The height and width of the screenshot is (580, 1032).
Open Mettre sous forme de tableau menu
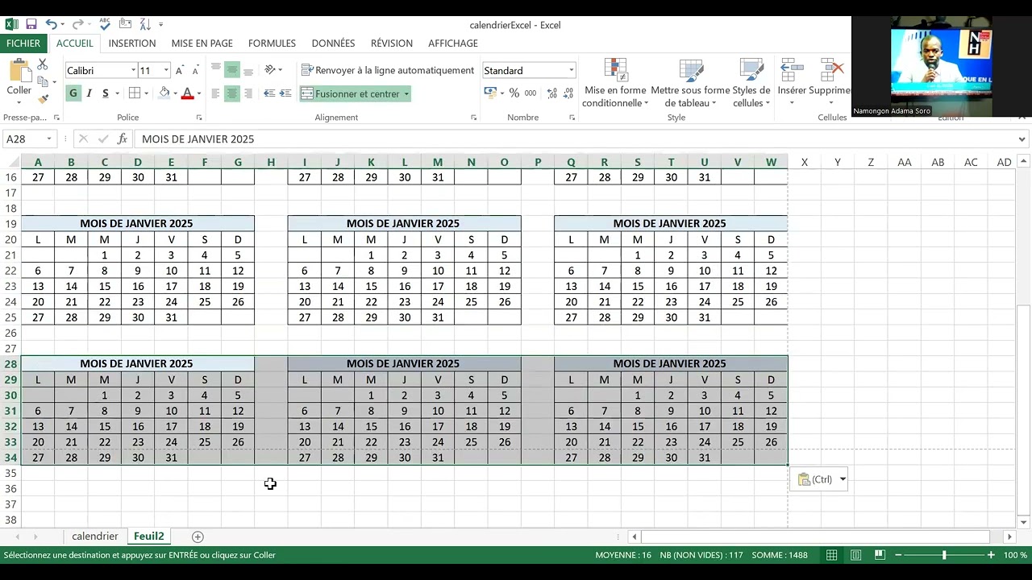(x=690, y=83)
